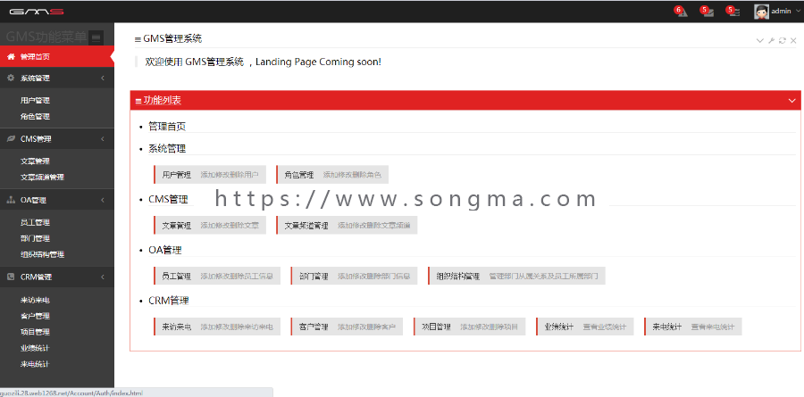Click 用户管理 card in the function list

[x=210, y=175]
